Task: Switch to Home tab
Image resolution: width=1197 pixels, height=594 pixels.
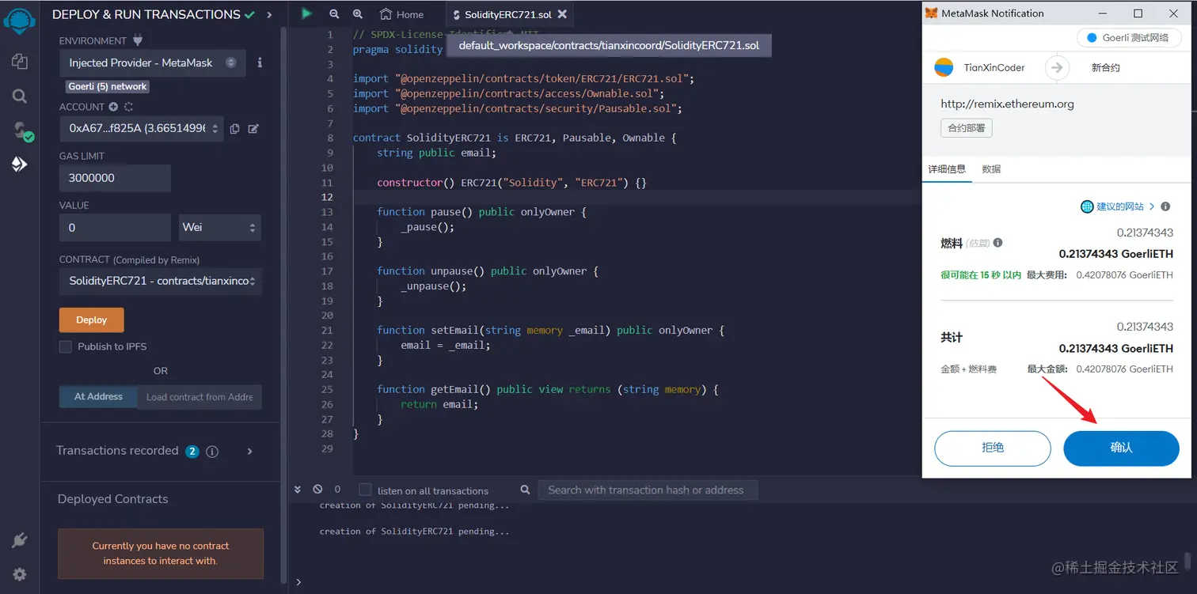Action: click(x=402, y=14)
